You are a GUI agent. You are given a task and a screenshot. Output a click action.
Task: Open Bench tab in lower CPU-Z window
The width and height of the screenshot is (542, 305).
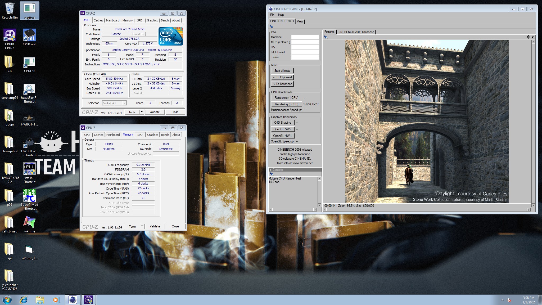165,135
